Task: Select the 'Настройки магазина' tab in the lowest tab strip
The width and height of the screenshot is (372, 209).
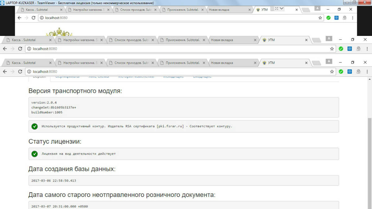Action: click(79, 63)
